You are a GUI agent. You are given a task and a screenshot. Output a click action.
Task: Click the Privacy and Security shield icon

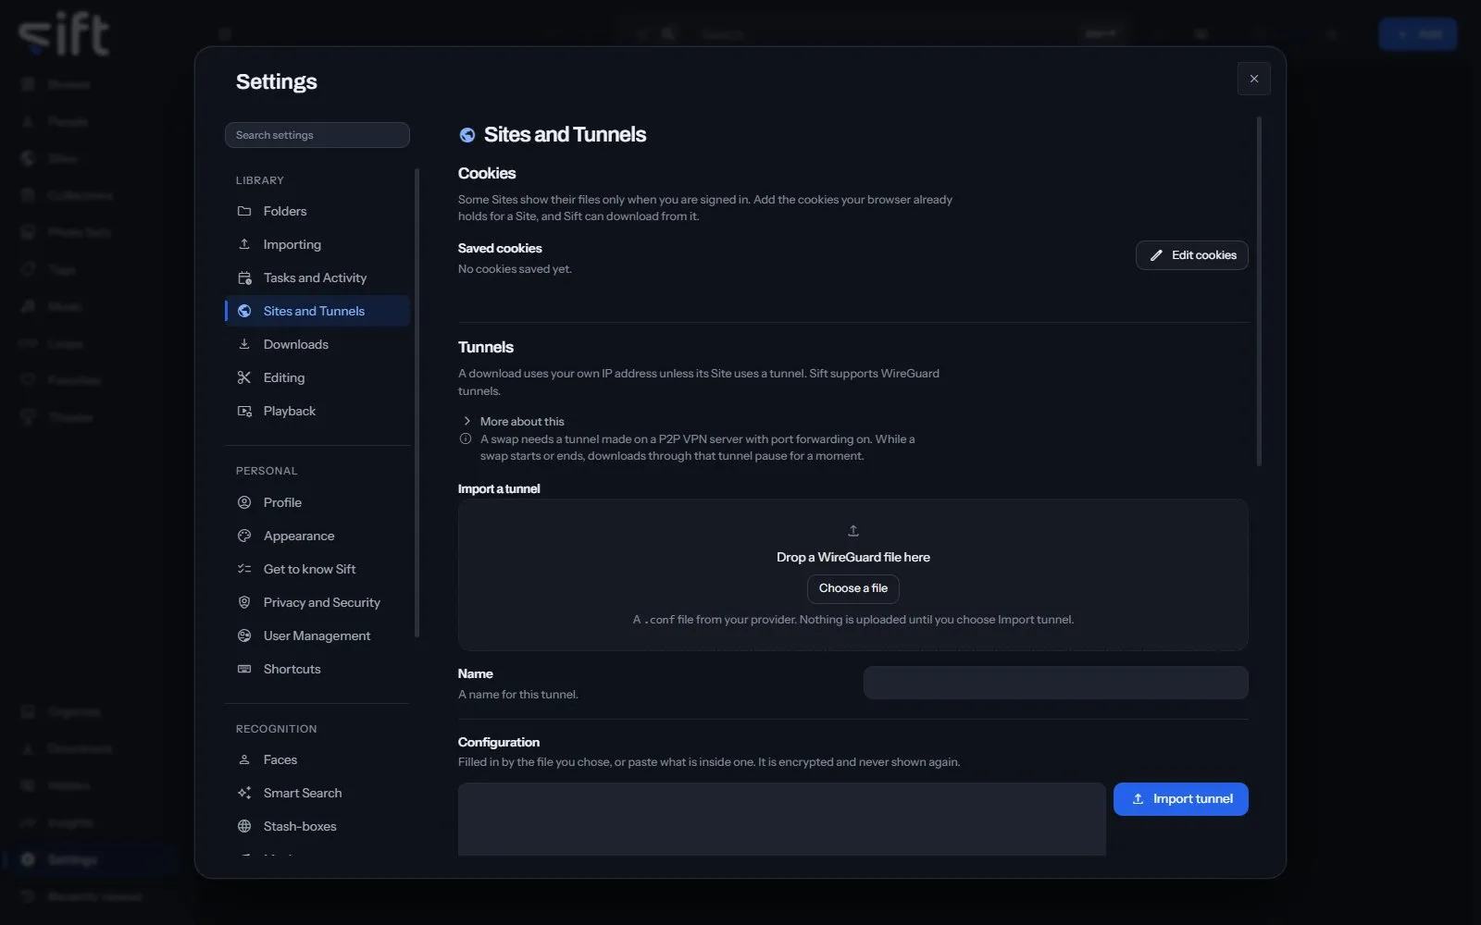click(x=244, y=602)
